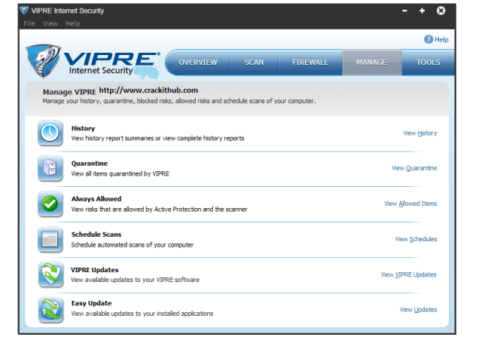Click the VIPRE Updates heading text
Screen dimensions: 482x337
pos(94,270)
